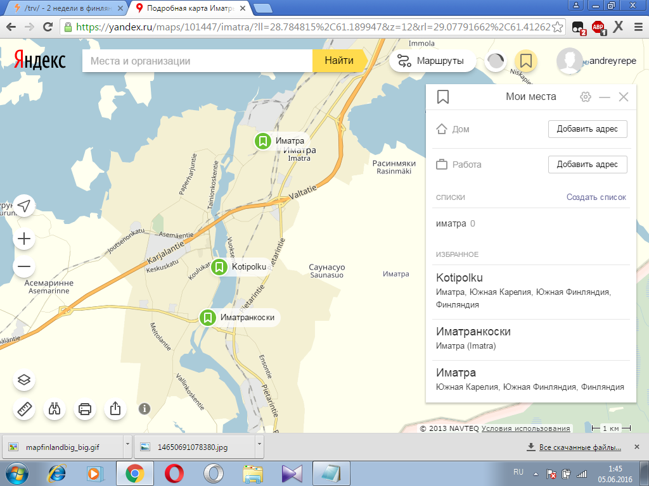
Task: Click the green Иматранкоски bookmark marker on map
Action: pos(208,318)
